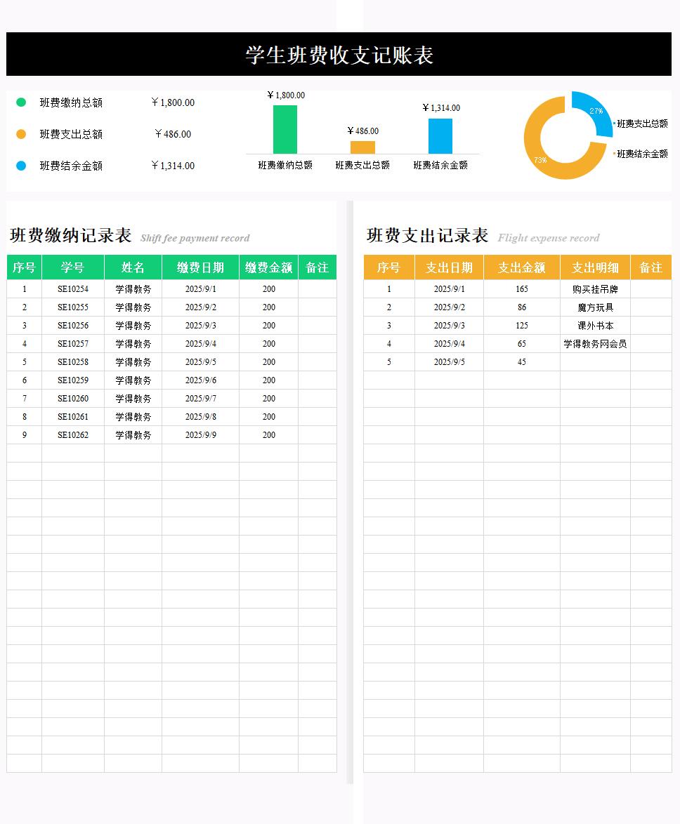Click the green dot beside 班费缴纳总额
This screenshot has height=824, width=680.
click(x=21, y=102)
